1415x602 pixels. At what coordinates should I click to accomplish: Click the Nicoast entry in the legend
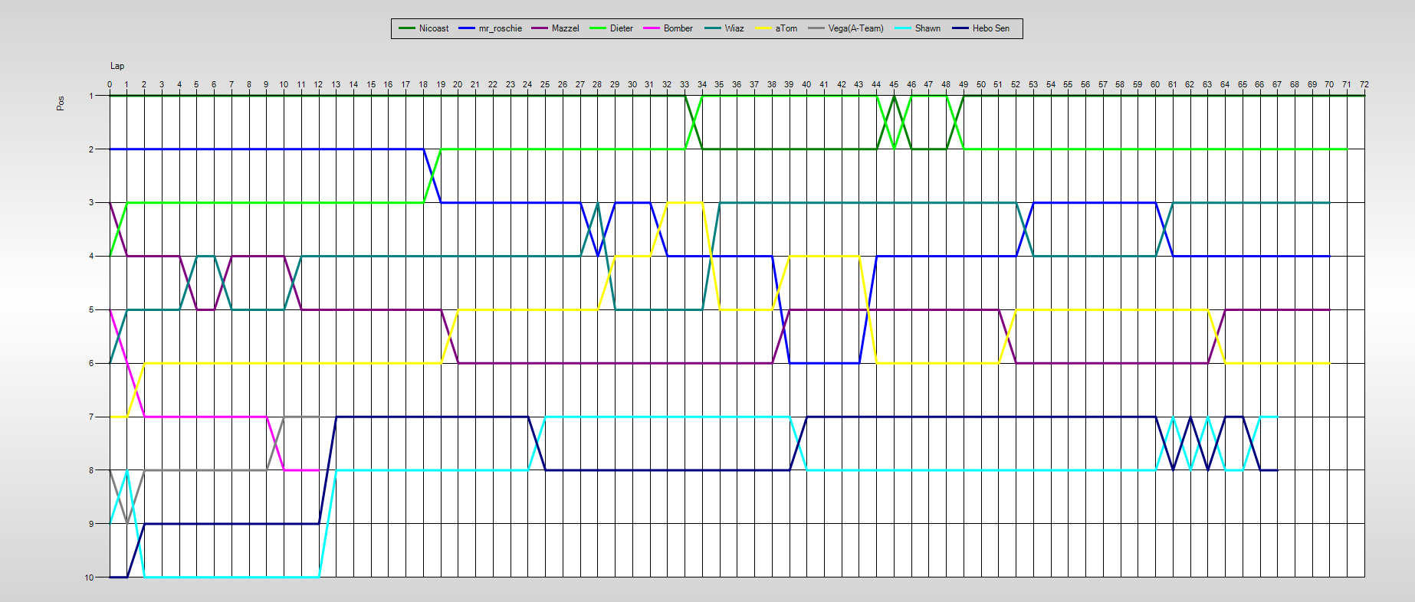point(433,28)
